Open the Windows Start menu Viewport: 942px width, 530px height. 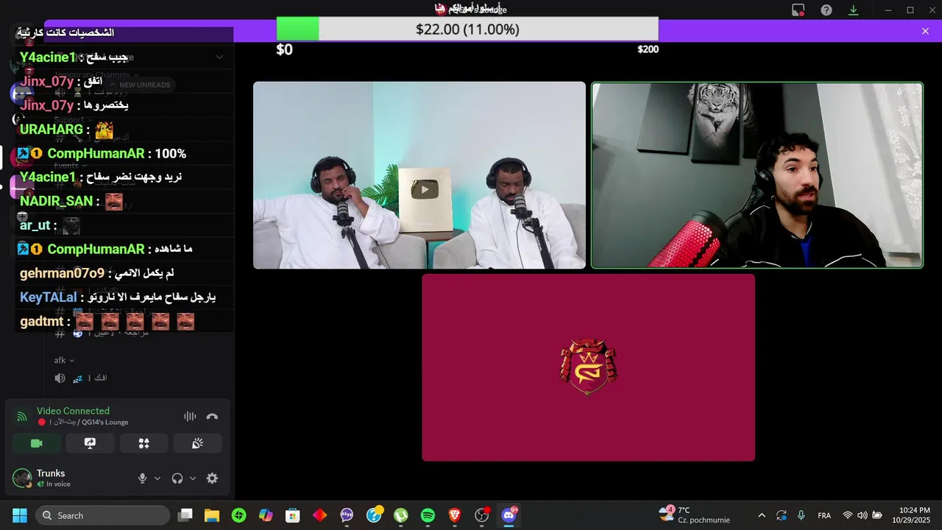pos(20,515)
